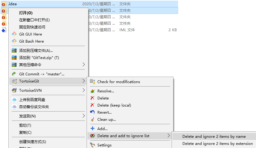The width and height of the screenshot is (256, 148).
Task: Click the blue plus Add icon
Action: [92, 129]
